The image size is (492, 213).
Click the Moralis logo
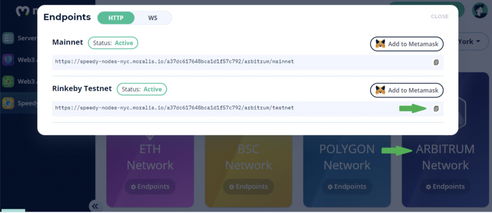[x=26, y=11]
